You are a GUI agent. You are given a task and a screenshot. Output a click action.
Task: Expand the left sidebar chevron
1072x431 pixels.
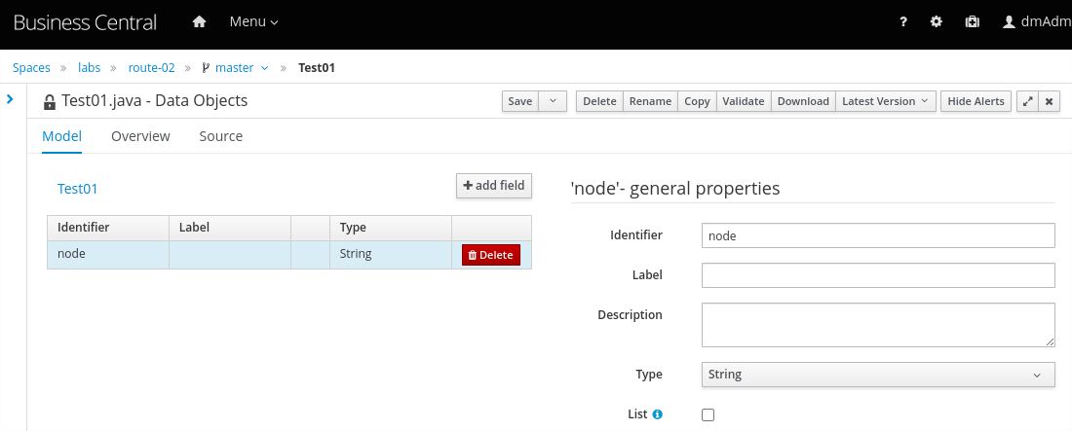coord(10,98)
